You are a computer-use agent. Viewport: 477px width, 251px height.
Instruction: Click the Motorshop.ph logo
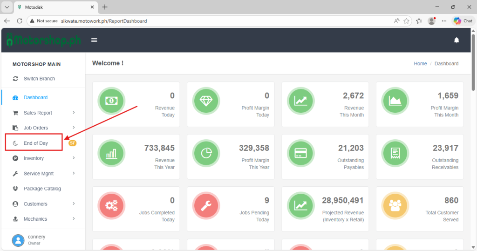click(43, 41)
